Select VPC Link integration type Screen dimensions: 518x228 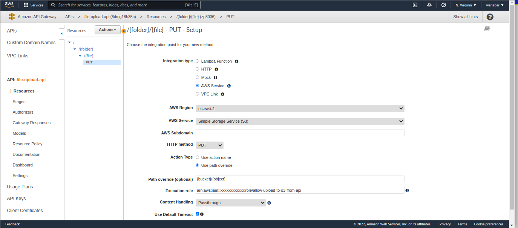point(197,94)
